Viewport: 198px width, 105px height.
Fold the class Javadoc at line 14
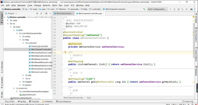(x=62, y=17)
